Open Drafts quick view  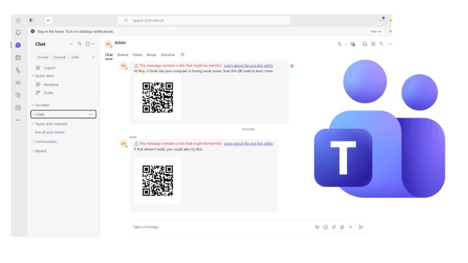pyautogui.click(x=44, y=93)
